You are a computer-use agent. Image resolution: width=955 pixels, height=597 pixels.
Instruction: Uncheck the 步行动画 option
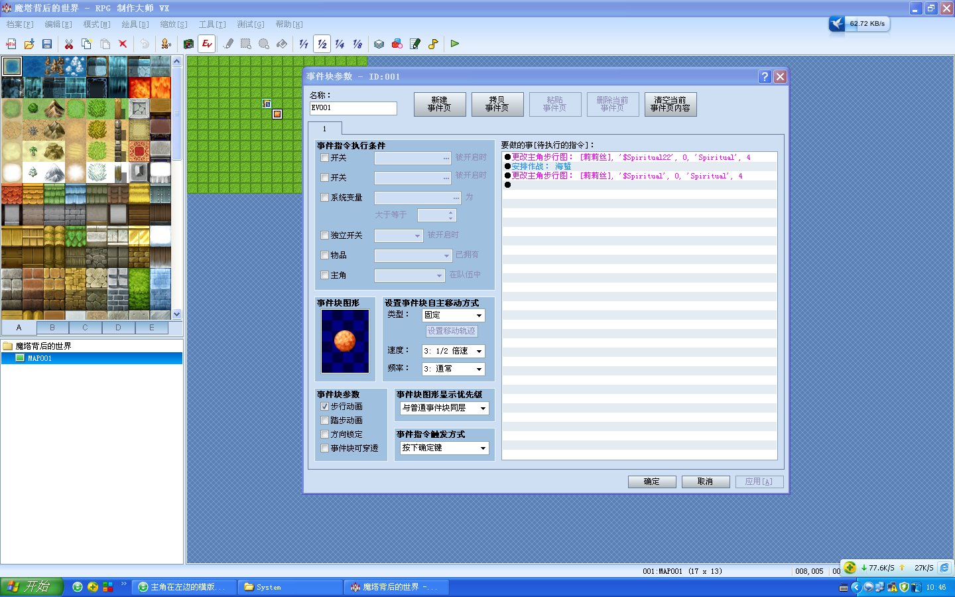click(325, 407)
